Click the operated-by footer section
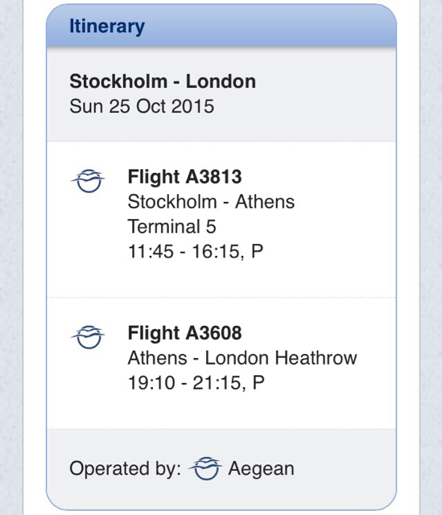Viewport: 442px width, 515px height. [x=221, y=469]
